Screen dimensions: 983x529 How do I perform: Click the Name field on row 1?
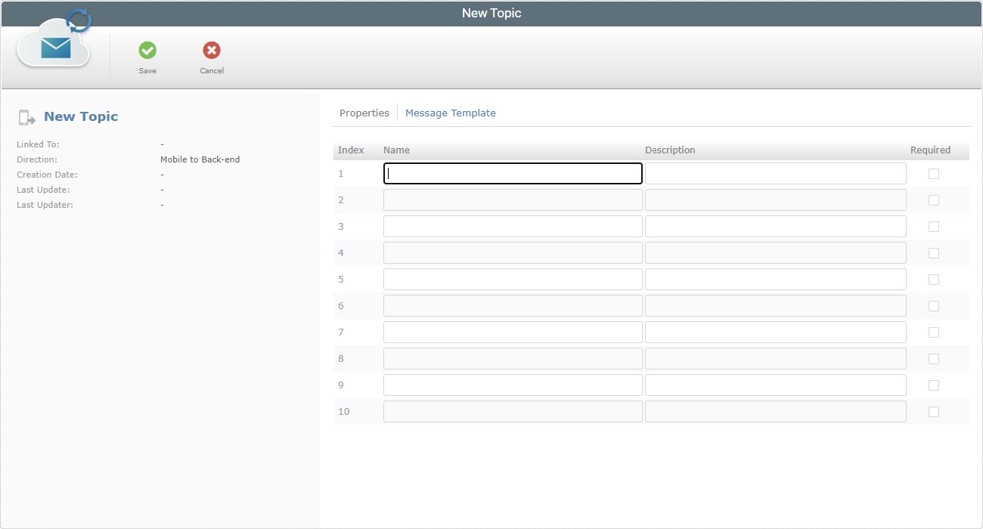(x=512, y=173)
